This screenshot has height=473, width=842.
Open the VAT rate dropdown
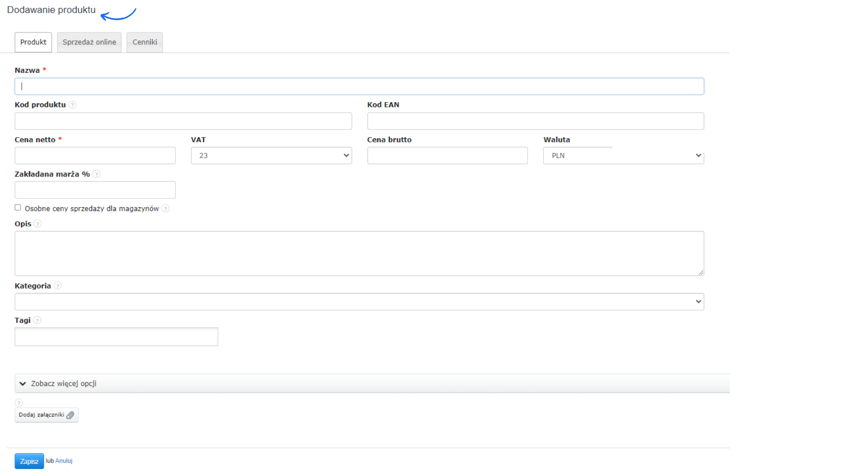(271, 155)
